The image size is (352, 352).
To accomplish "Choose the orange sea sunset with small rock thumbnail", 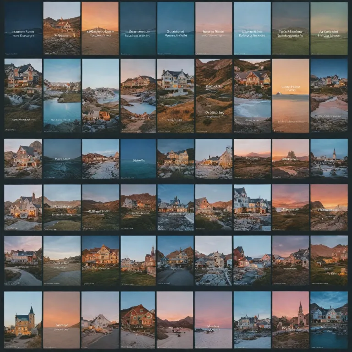I will coord(290,95).
